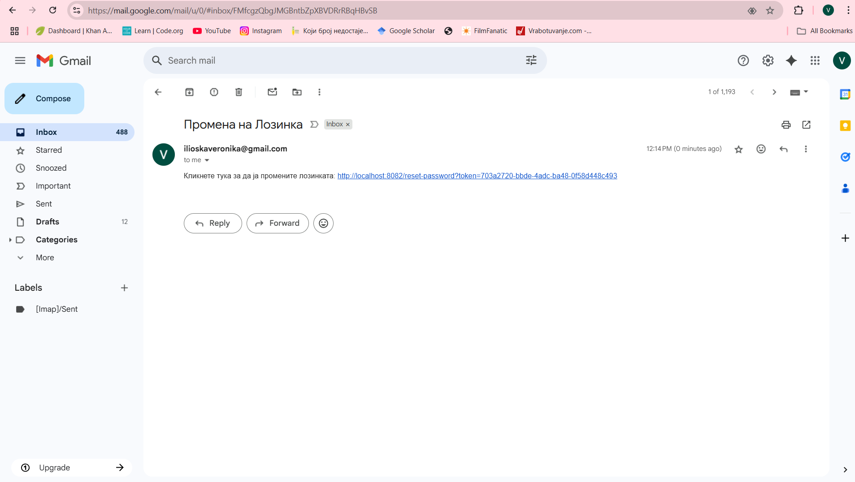Image resolution: width=855 pixels, height=482 pixels.
Task: Expand More in the sidebar
Action: [45, 258]
